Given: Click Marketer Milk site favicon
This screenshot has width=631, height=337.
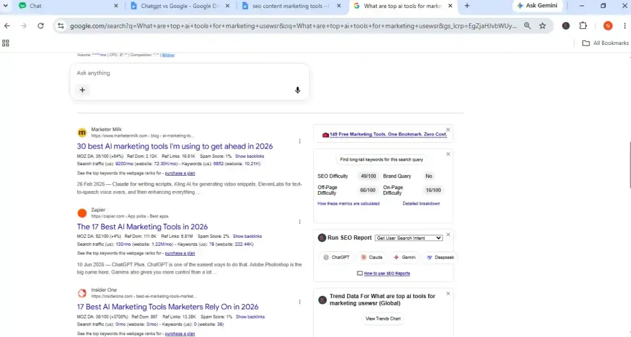Looking at the screenshot, I should 82,132.
